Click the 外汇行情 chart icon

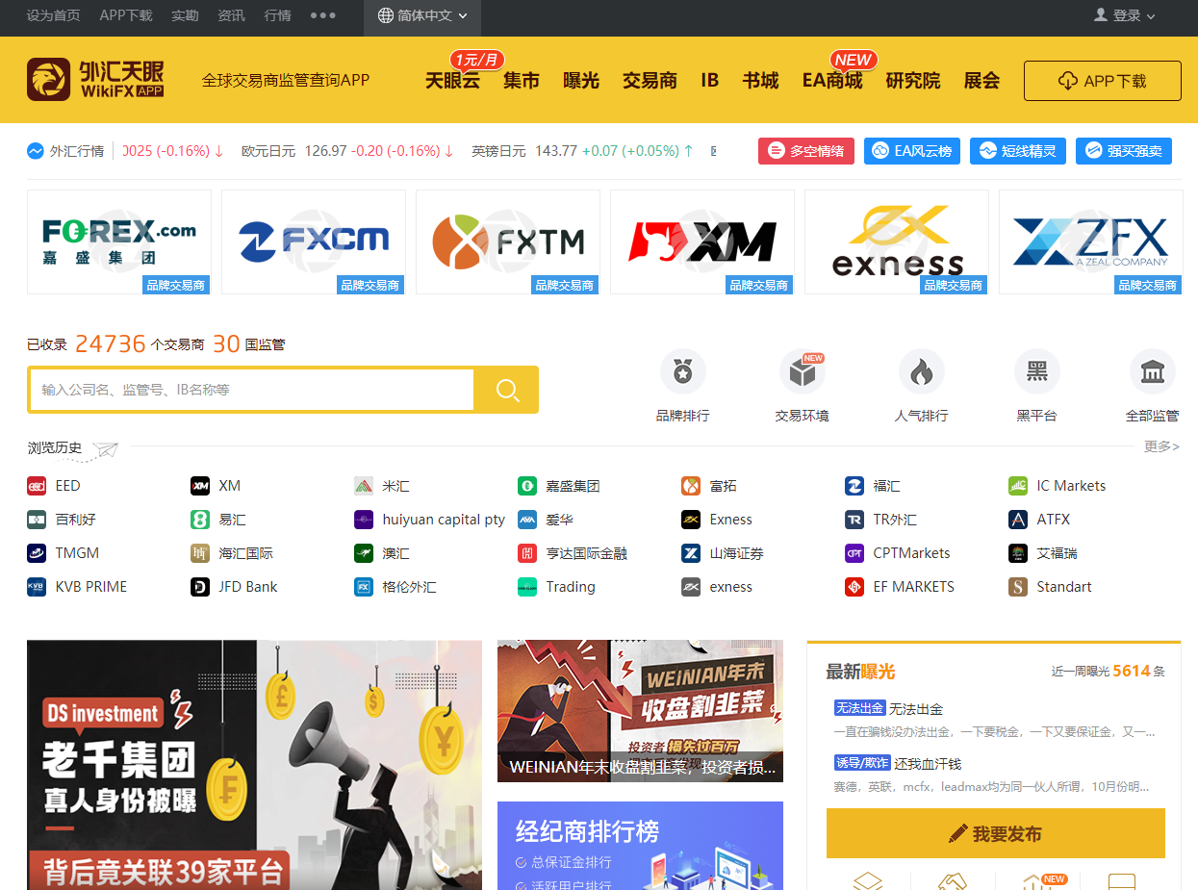tap(36, 151)
